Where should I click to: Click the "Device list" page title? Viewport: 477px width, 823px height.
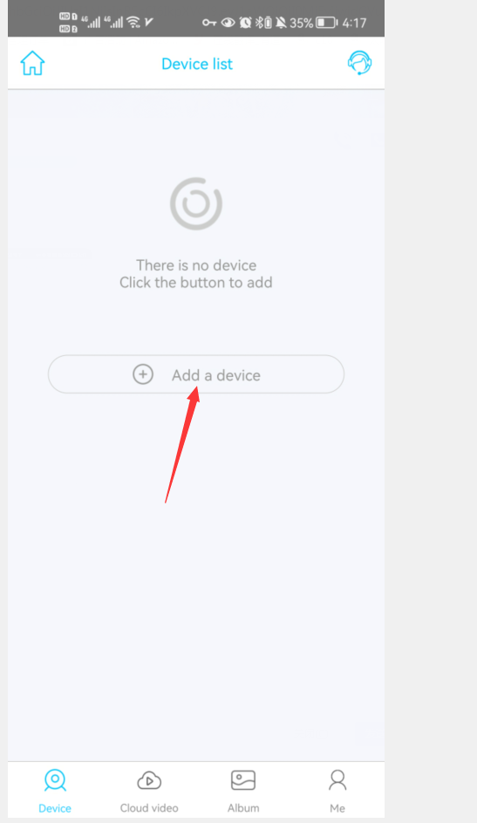click(x=197, y=64)
